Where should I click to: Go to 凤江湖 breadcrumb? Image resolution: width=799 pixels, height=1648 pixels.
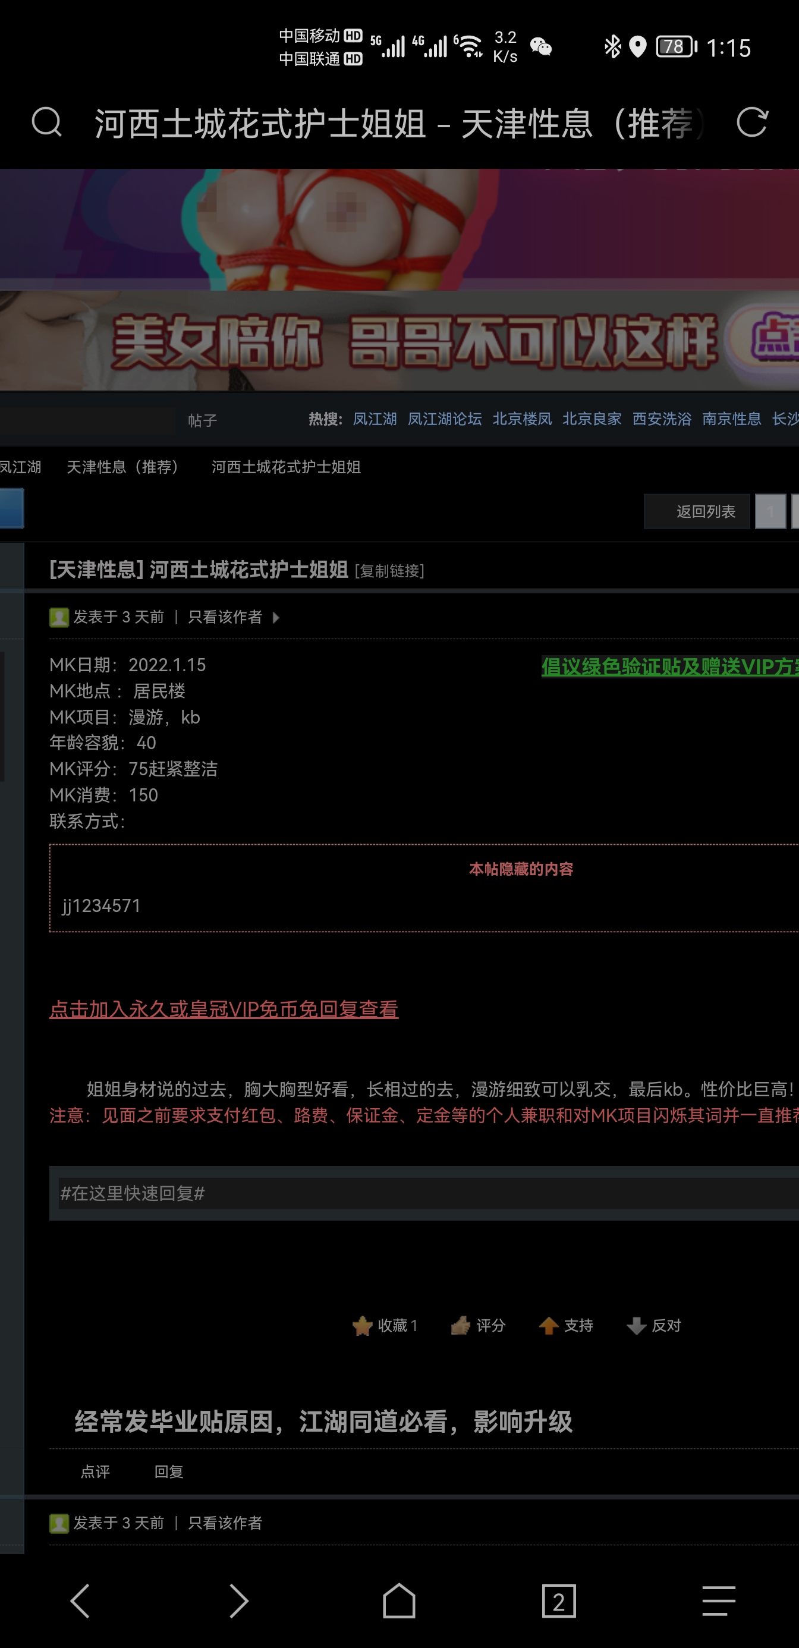click(x=20, y=467)
